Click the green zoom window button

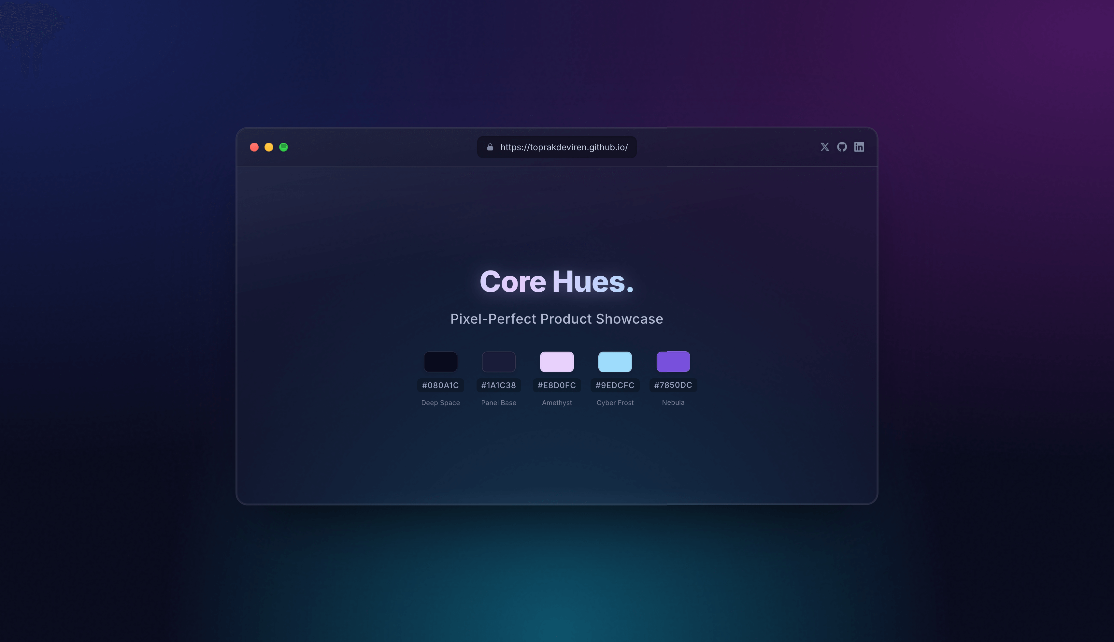(x=284, y=147)
